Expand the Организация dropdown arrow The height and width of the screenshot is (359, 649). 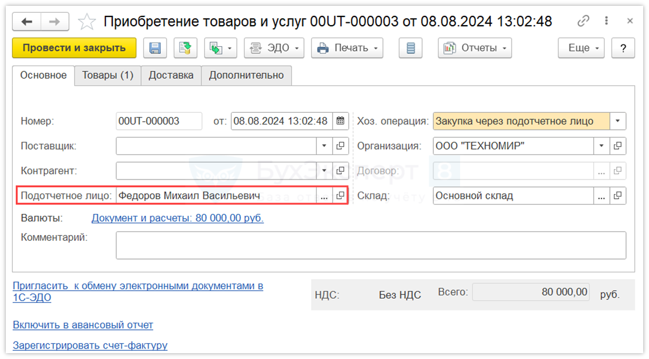tap(602, 146)
